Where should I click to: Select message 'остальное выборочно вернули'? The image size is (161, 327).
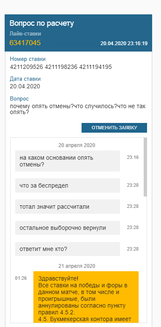tap(68, 228)
